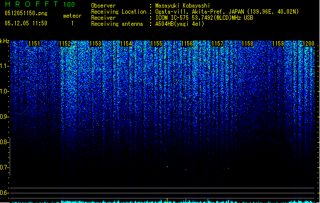
Task: Click the 1152 time marker
Action: (65, 44)
